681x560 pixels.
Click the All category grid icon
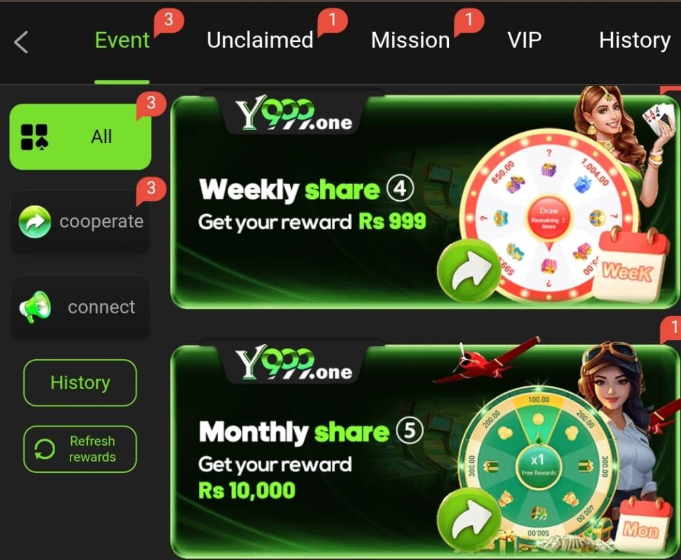click(35, 137)
